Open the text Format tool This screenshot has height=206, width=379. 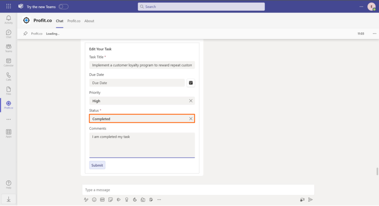click(x=86, y=200)
